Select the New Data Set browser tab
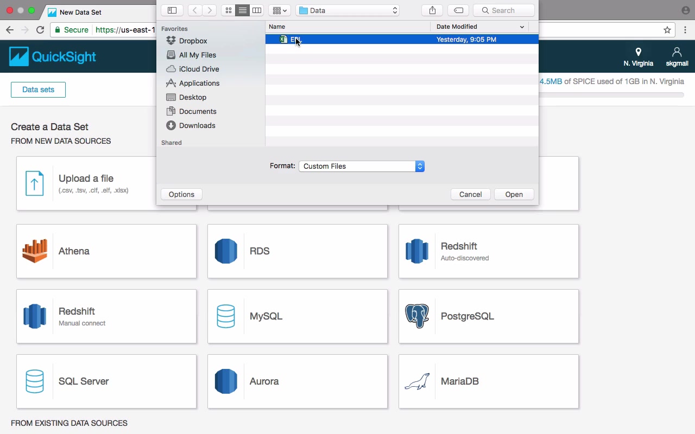The image size is (695, 434). pos(98,12)
